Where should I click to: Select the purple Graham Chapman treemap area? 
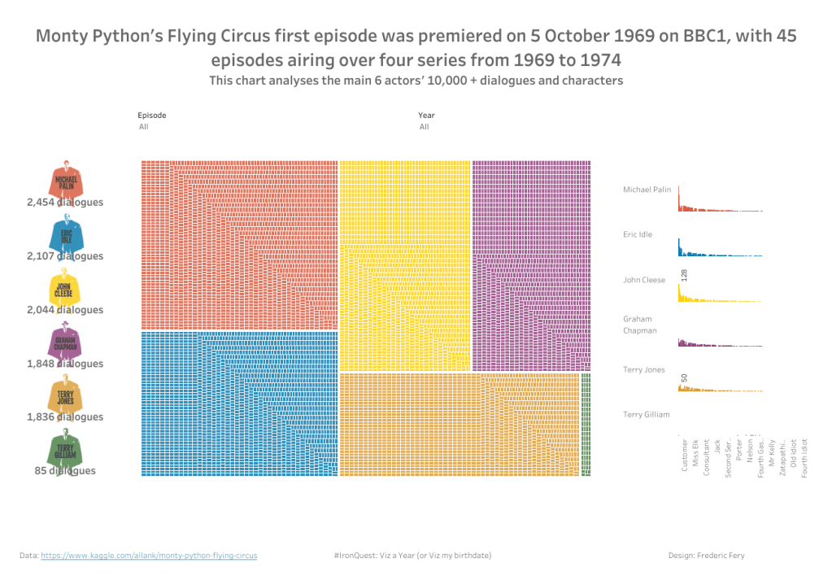point(530,264)
